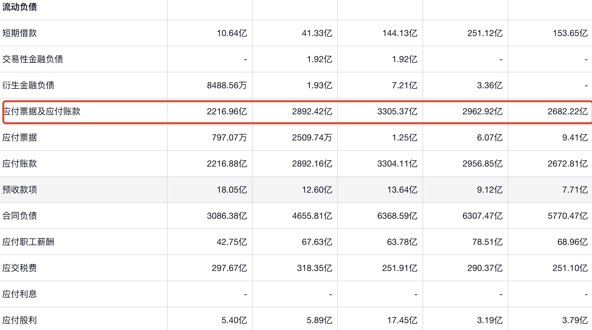592x330 pixels.
Task: Click the 8488.56万 derivative liabilities cell
Action: [x=227, y=85]
